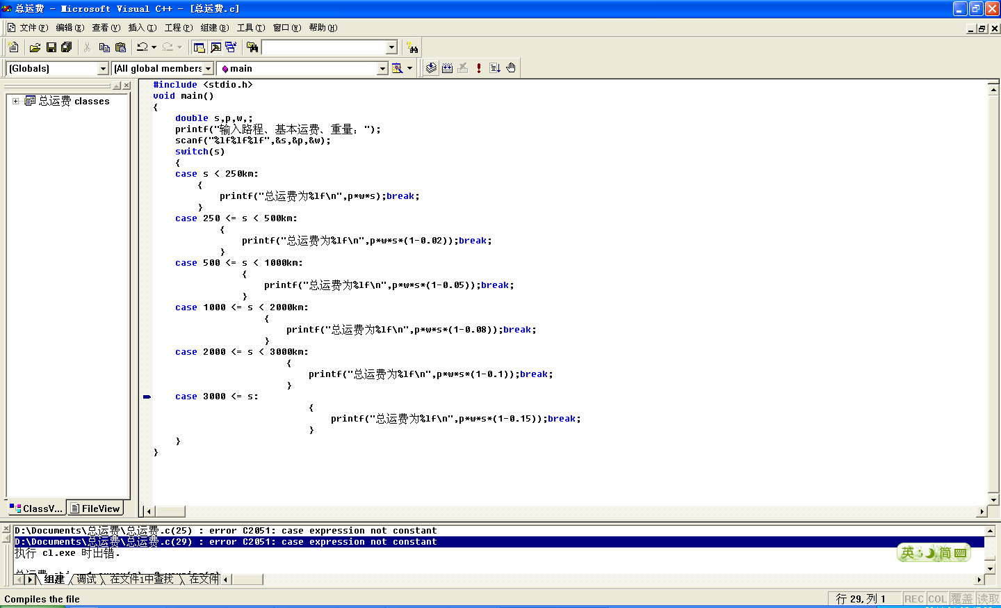Click the breakpoint marker beside case 3000

pos(147,397)
